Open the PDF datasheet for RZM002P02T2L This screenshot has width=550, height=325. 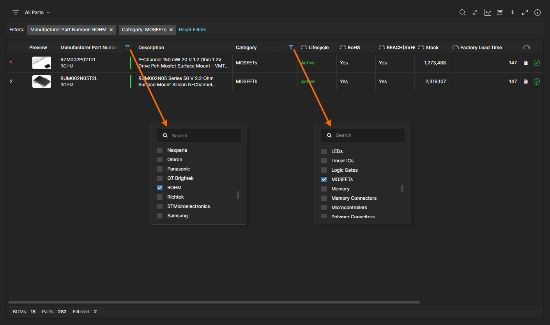point(525,63)
